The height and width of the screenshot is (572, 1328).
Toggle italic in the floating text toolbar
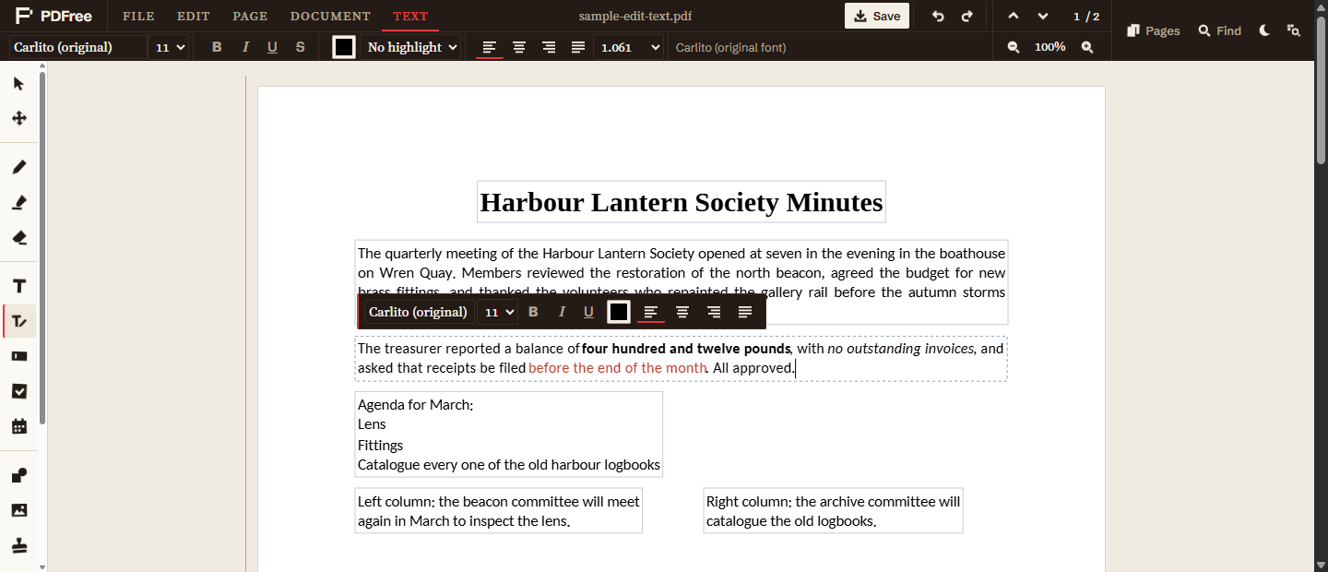click(x=562, y=312)
